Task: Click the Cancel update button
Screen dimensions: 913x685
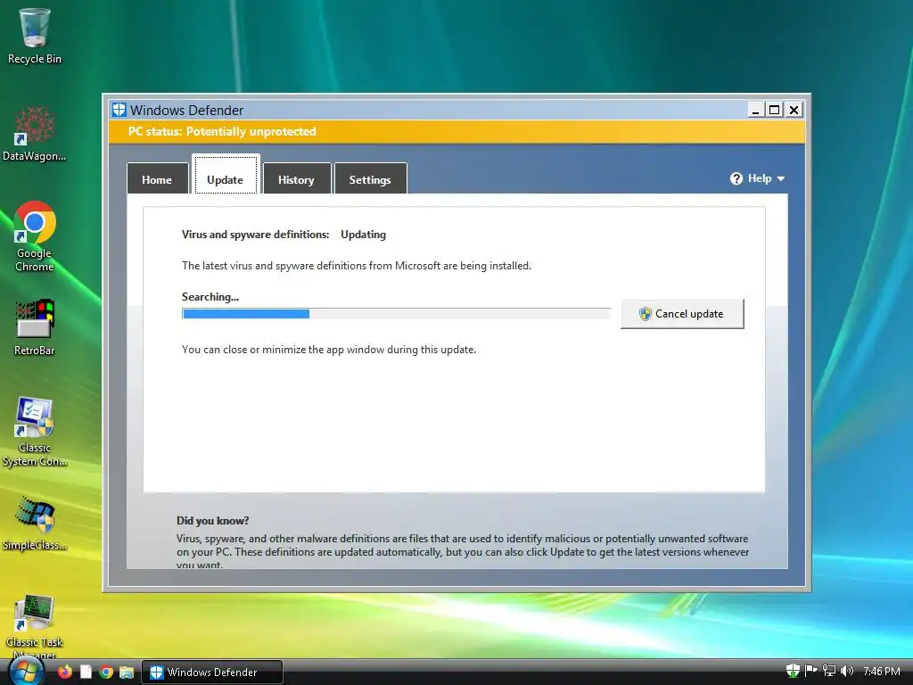Action: 682,314
